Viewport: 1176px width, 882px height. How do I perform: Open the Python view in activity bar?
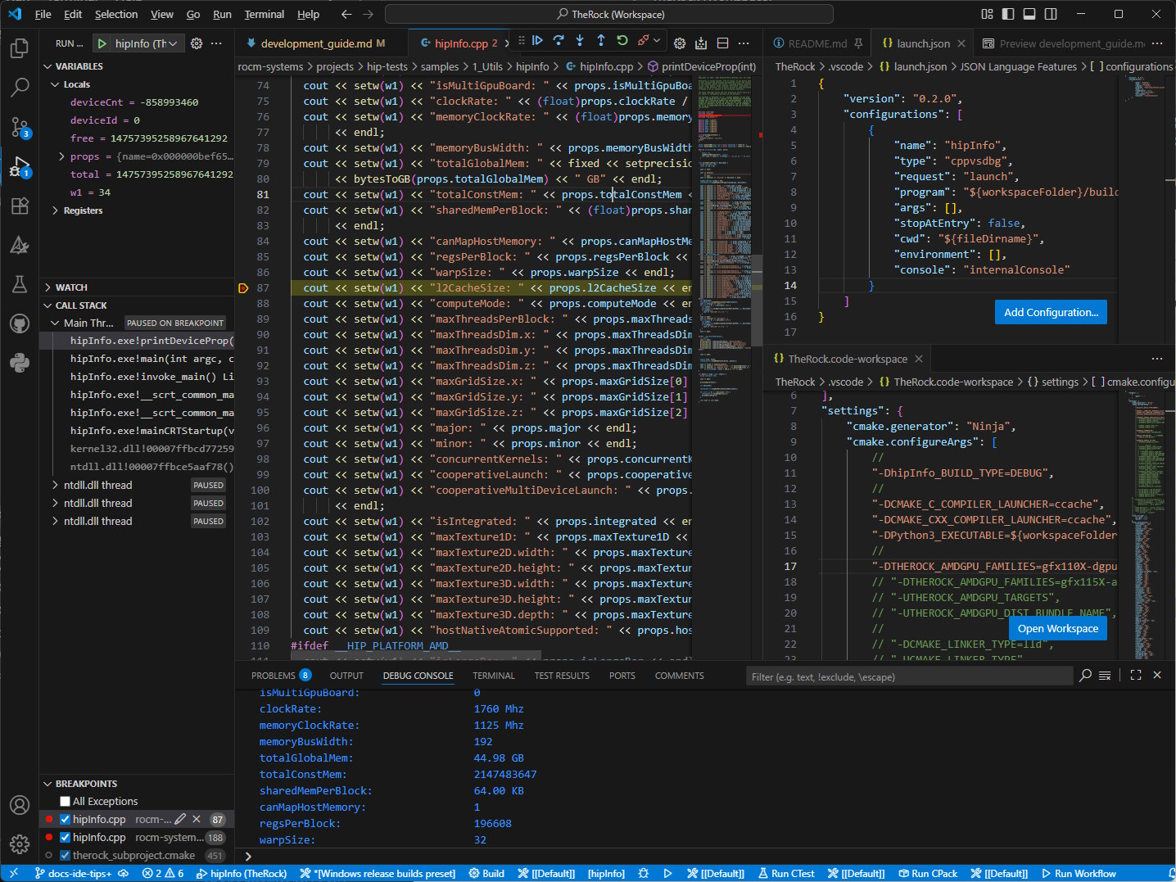[x=20, y=363]
